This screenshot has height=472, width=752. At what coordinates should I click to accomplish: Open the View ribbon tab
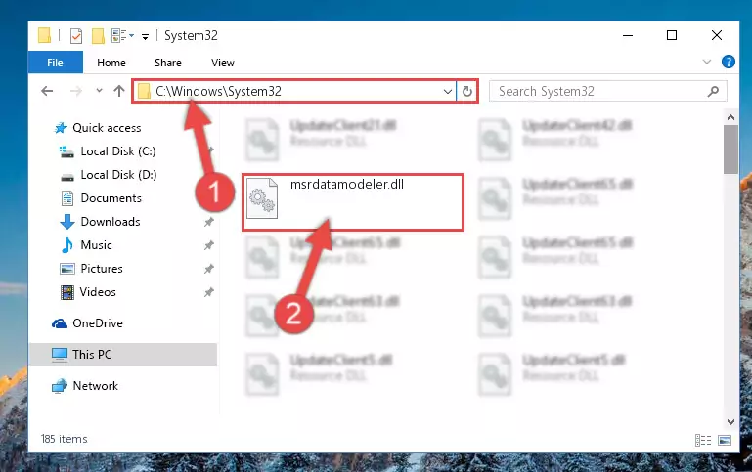tap(223, 63)
